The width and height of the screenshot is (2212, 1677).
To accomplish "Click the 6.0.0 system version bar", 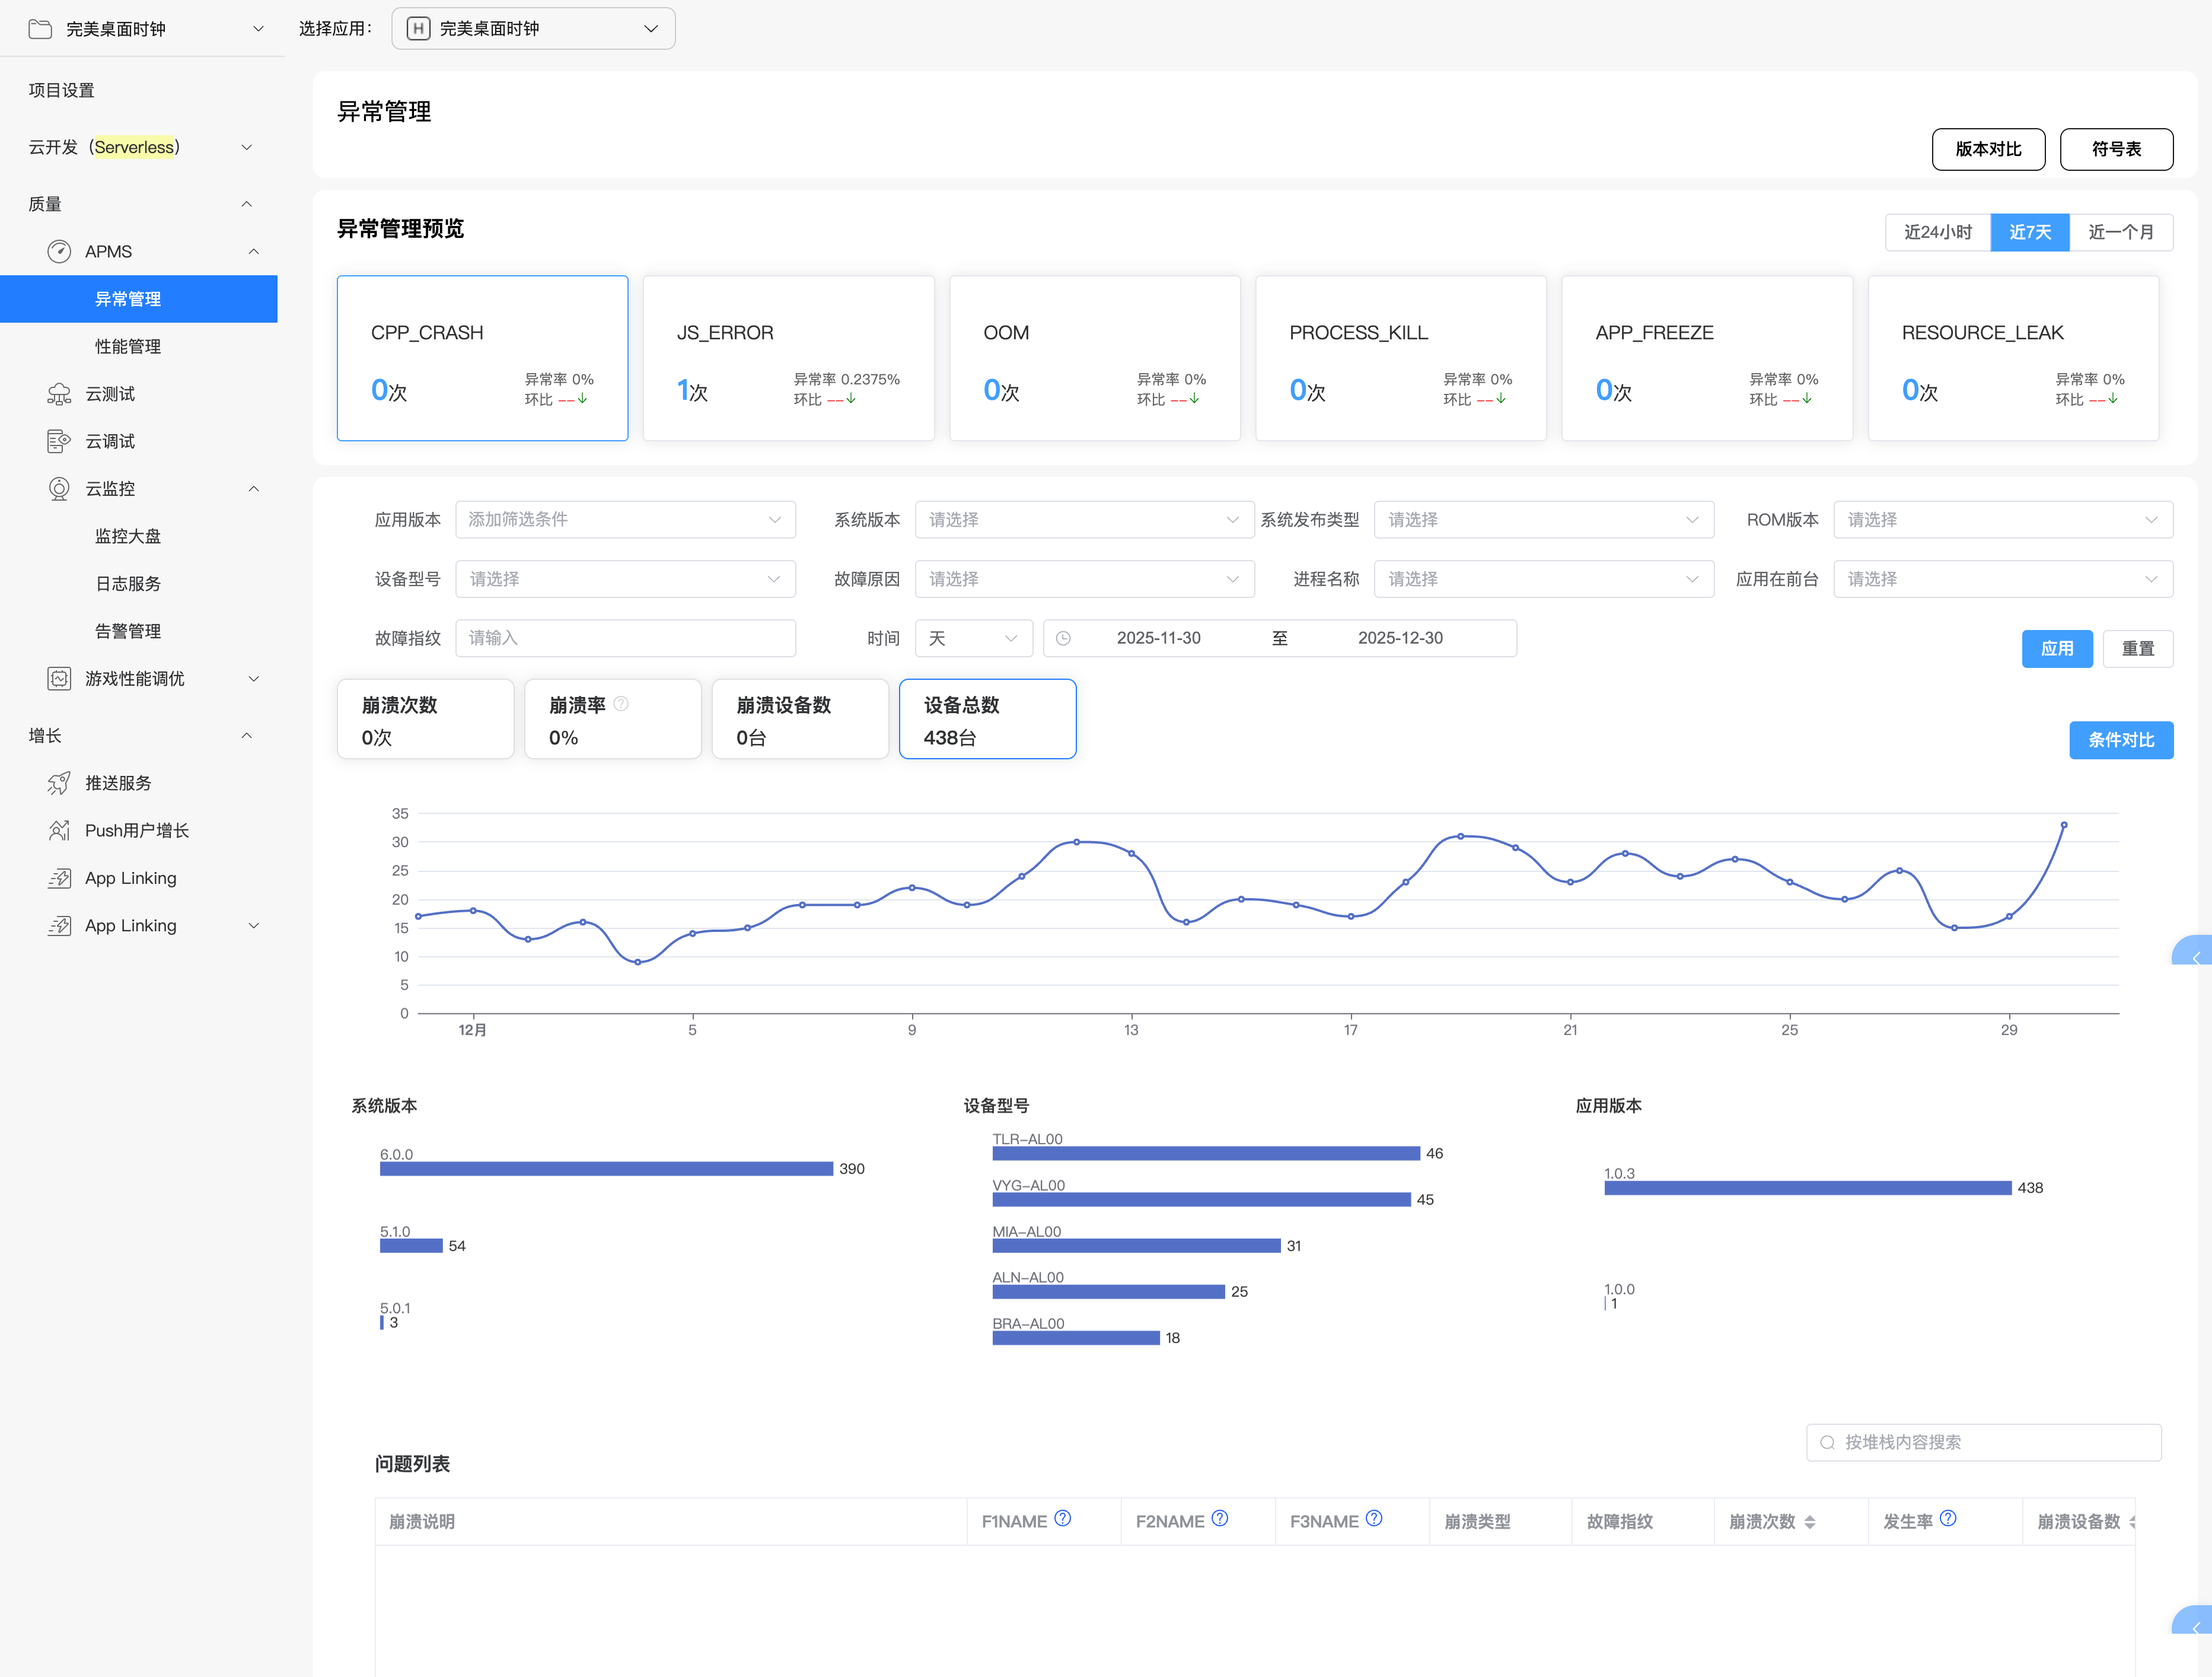I will pos(606,1169).
